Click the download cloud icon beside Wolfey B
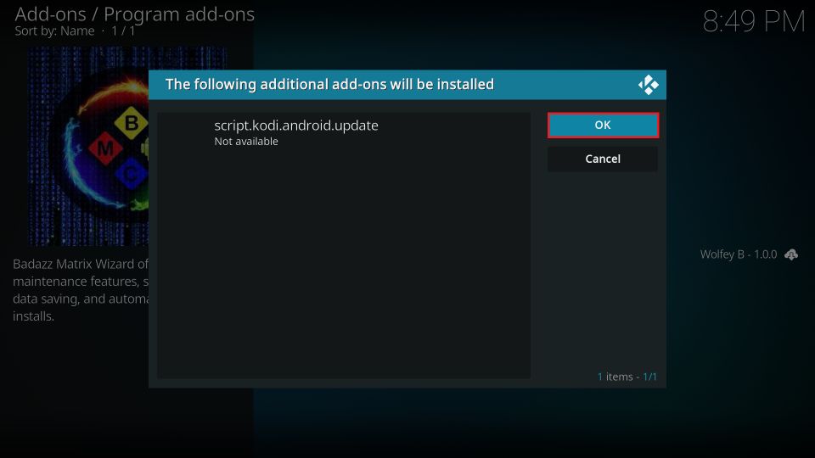 [x=791, y=254]
